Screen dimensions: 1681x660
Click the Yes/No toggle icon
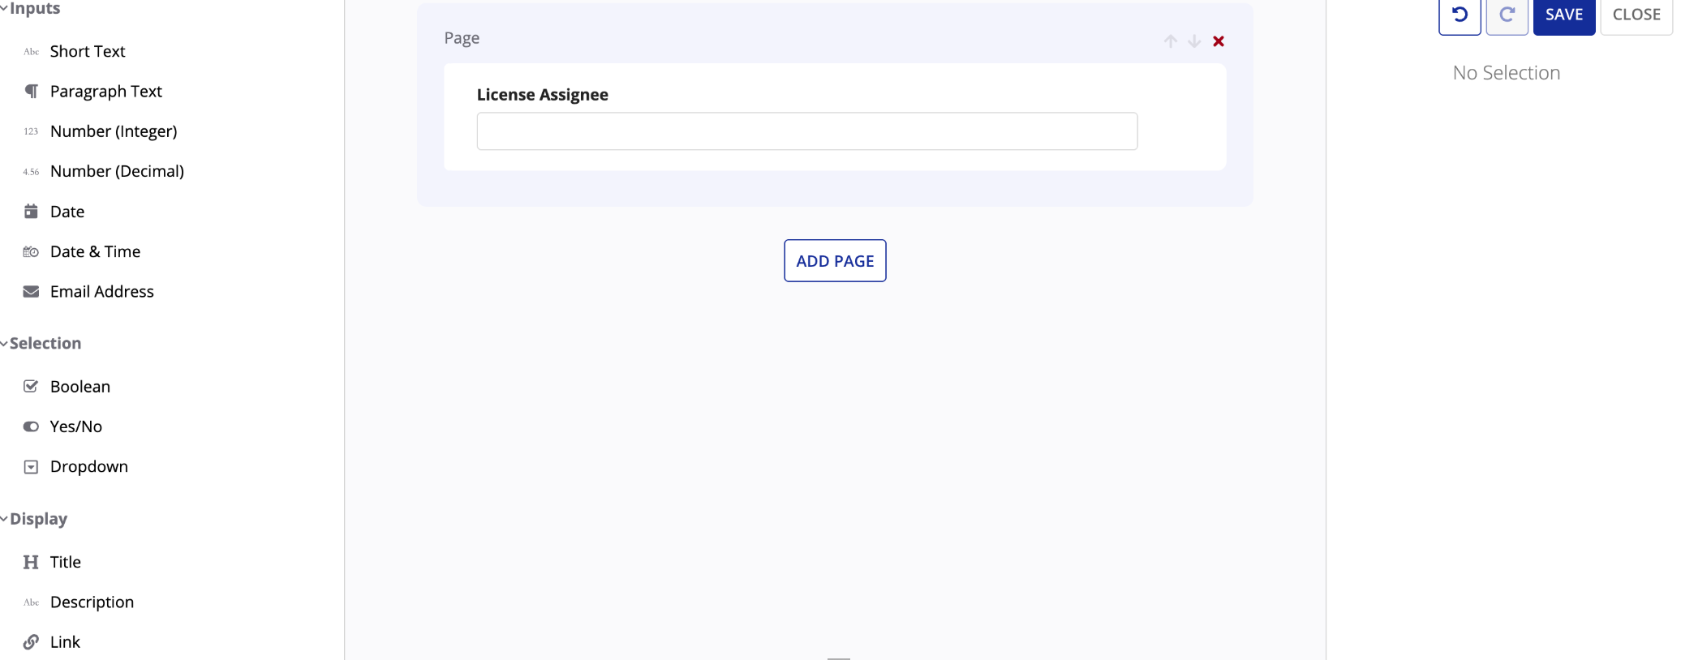(x=31, y=426)
